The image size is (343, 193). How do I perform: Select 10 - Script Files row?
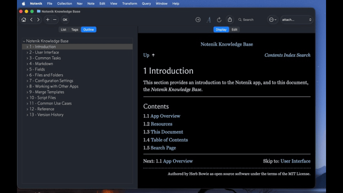[77, 98]
